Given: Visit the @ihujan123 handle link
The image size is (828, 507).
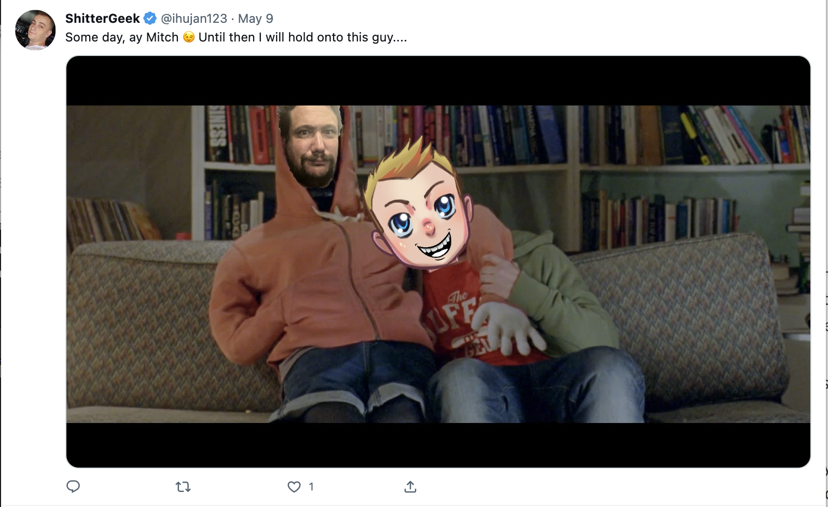Looking at the screenshot, I should [x=194, y=19].
